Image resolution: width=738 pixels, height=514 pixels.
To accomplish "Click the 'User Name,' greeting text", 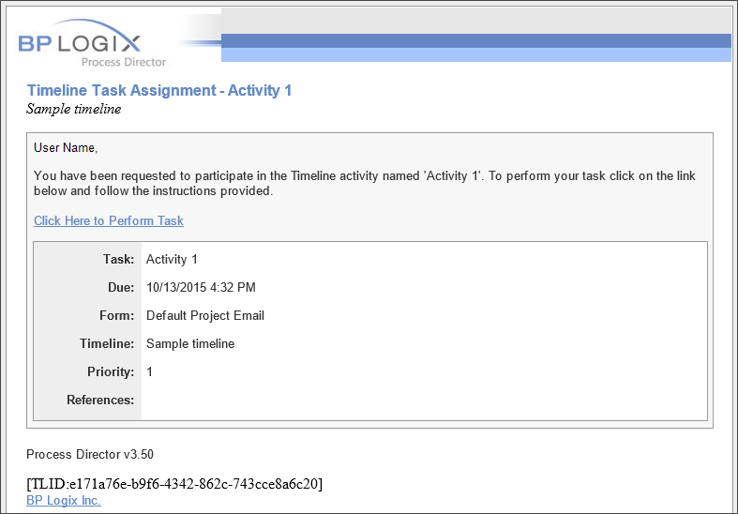I will point(66,147).
